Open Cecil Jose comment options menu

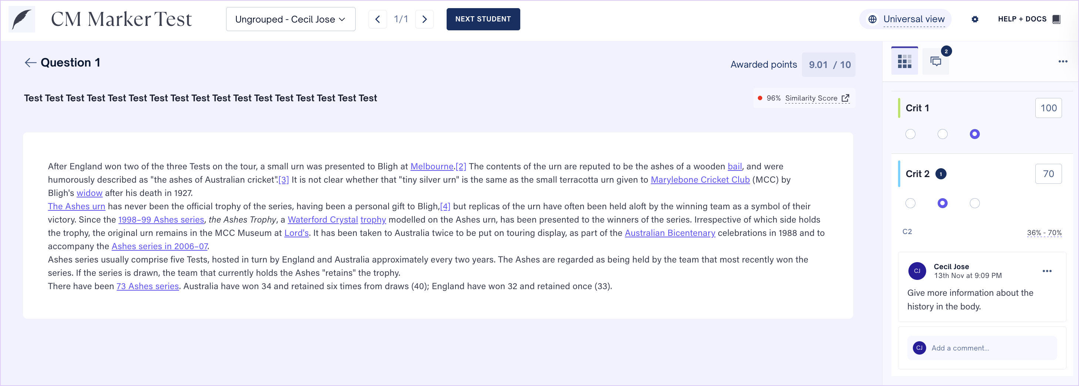[1047, 271]
